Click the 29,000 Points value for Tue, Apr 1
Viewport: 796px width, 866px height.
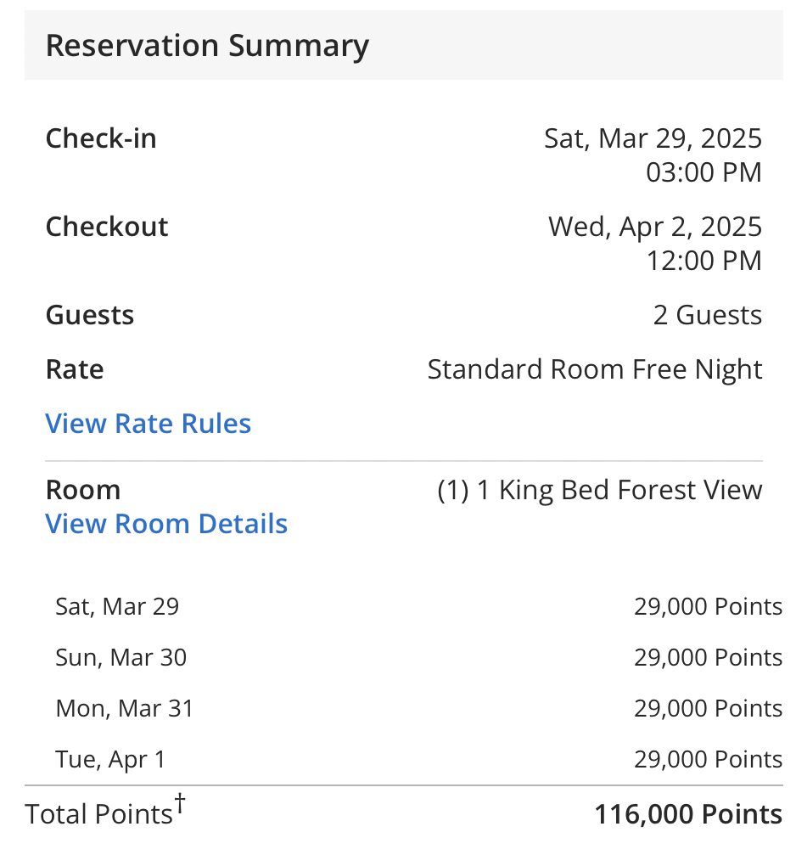707,759
